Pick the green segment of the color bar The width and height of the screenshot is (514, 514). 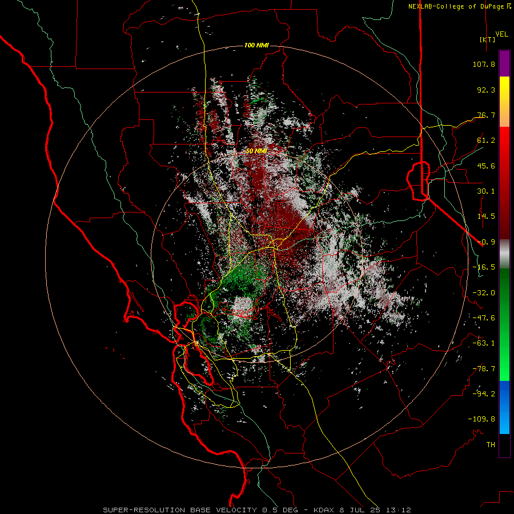coord(504,324)
